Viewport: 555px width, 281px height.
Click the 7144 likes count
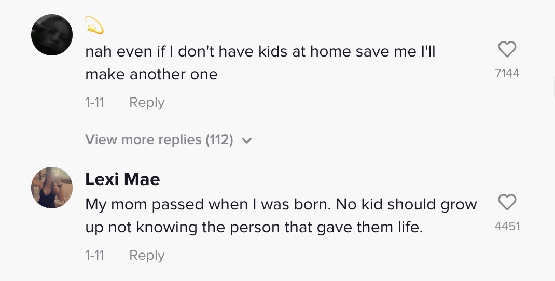(x=507, y=73)
